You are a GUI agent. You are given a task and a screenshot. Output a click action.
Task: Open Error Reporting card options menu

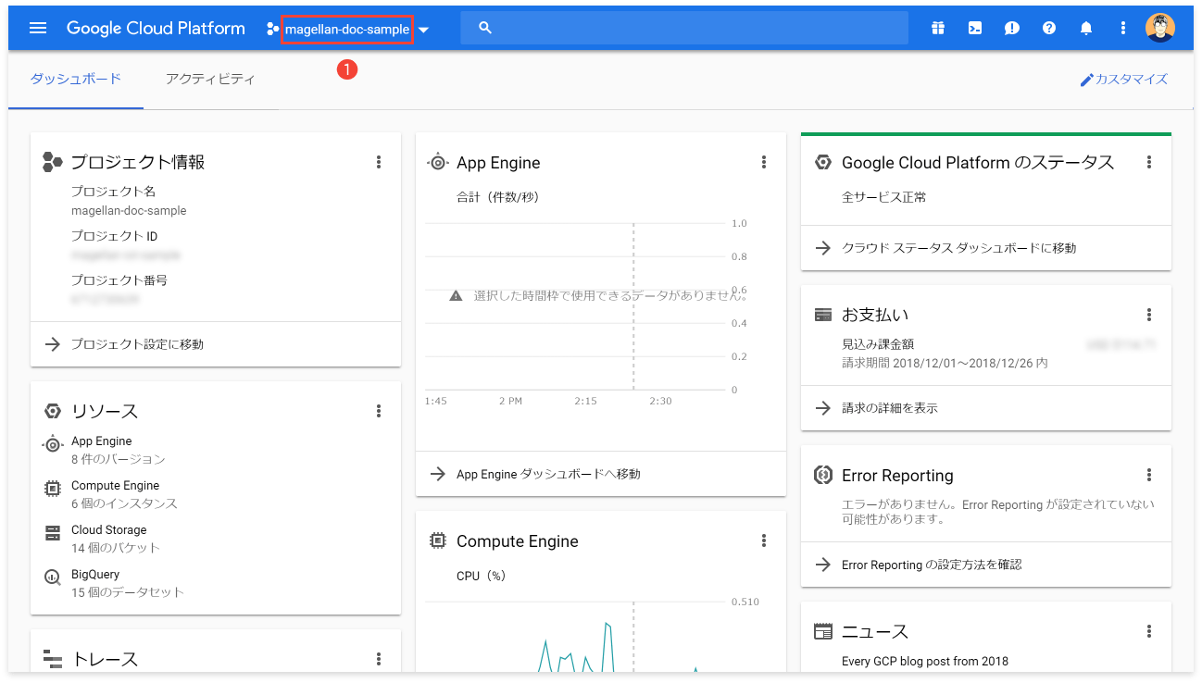1149,475
